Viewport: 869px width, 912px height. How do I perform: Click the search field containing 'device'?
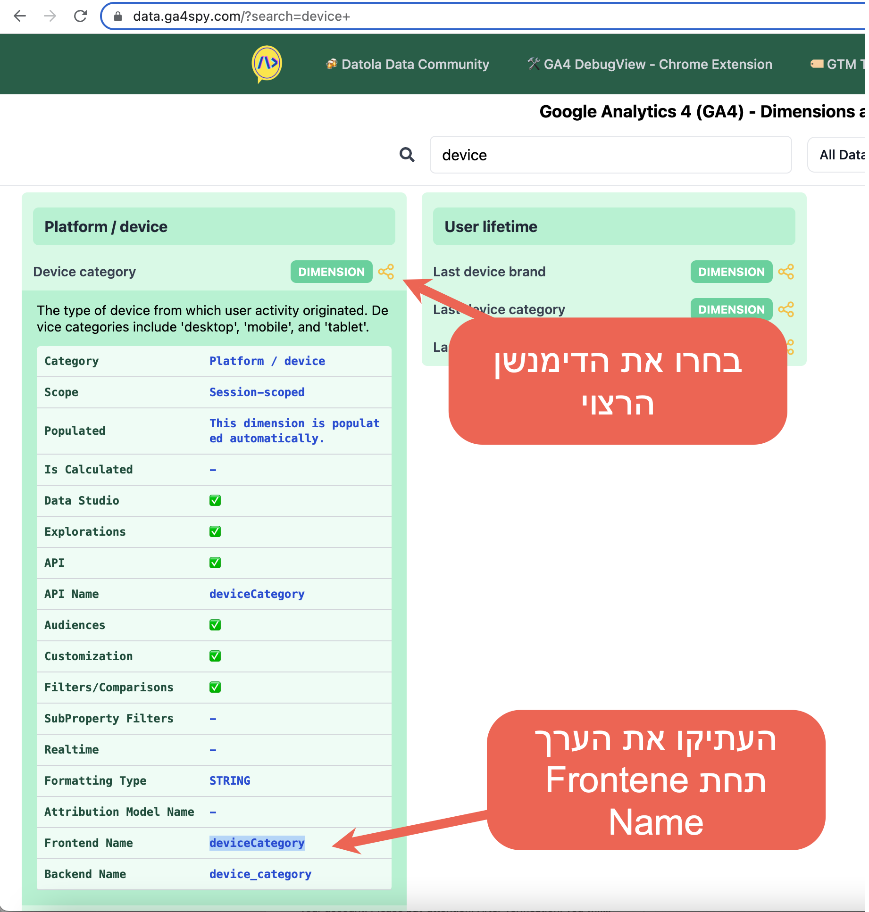tap(610, 155)
